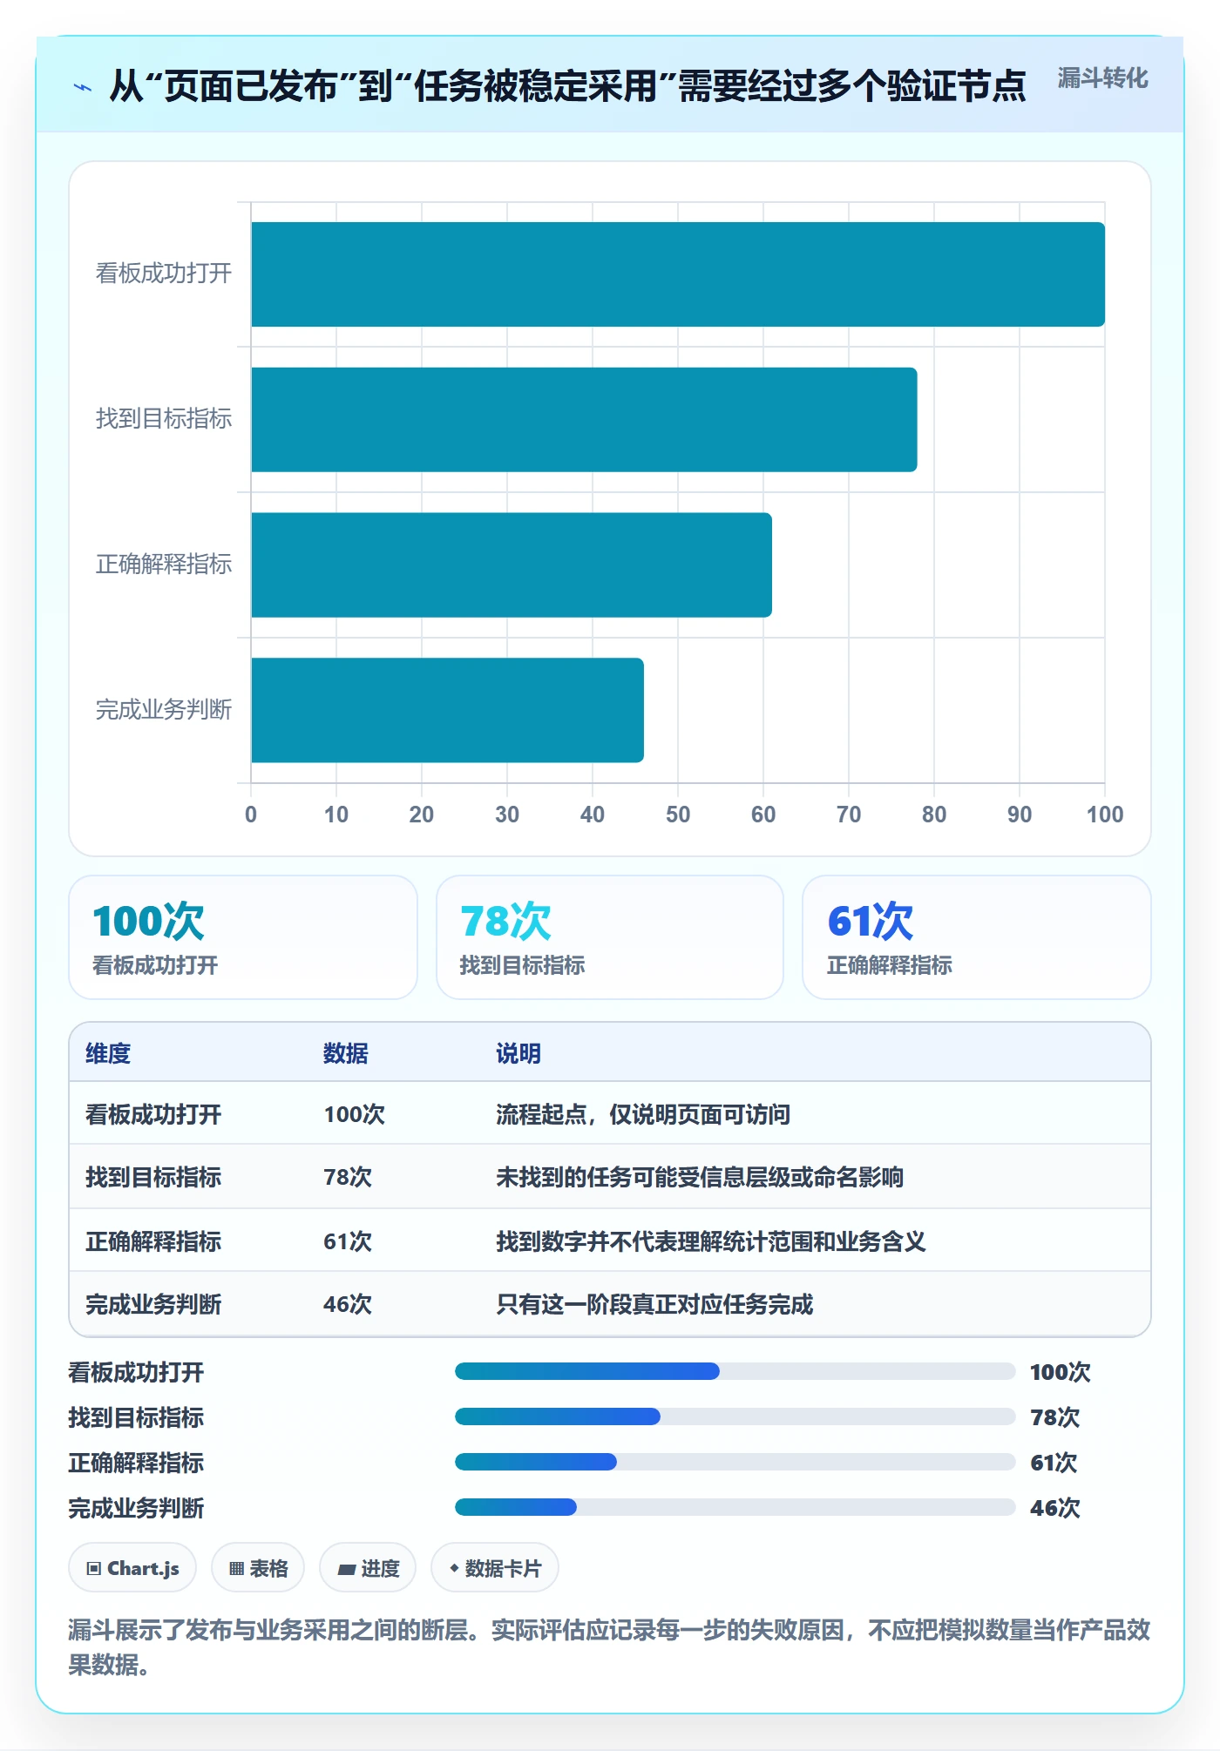Click 未找到的任务可能受信息层级或命名影响 description
The image size is (1220, 1751).
700,1177
